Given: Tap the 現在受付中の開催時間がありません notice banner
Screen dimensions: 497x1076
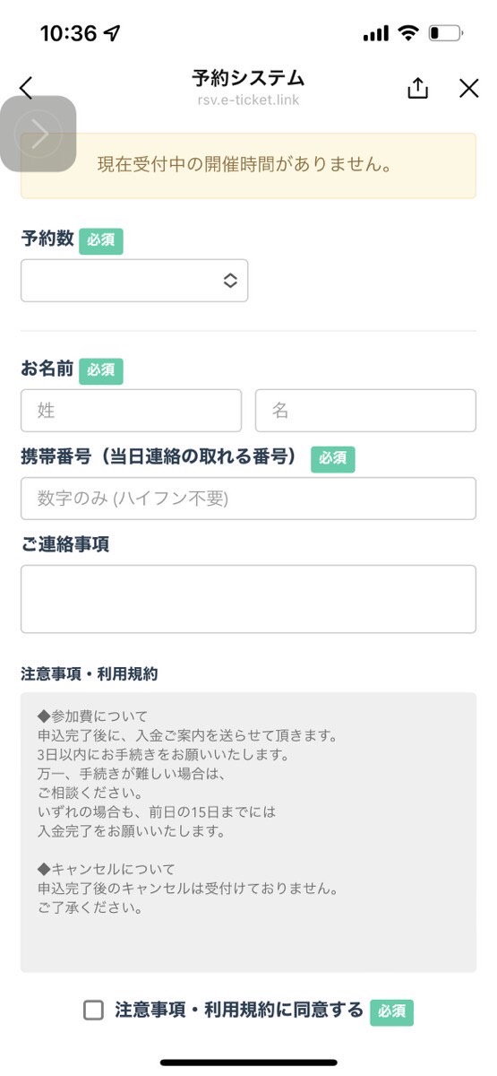Looking at the screenshot, I should pos(248,166).
